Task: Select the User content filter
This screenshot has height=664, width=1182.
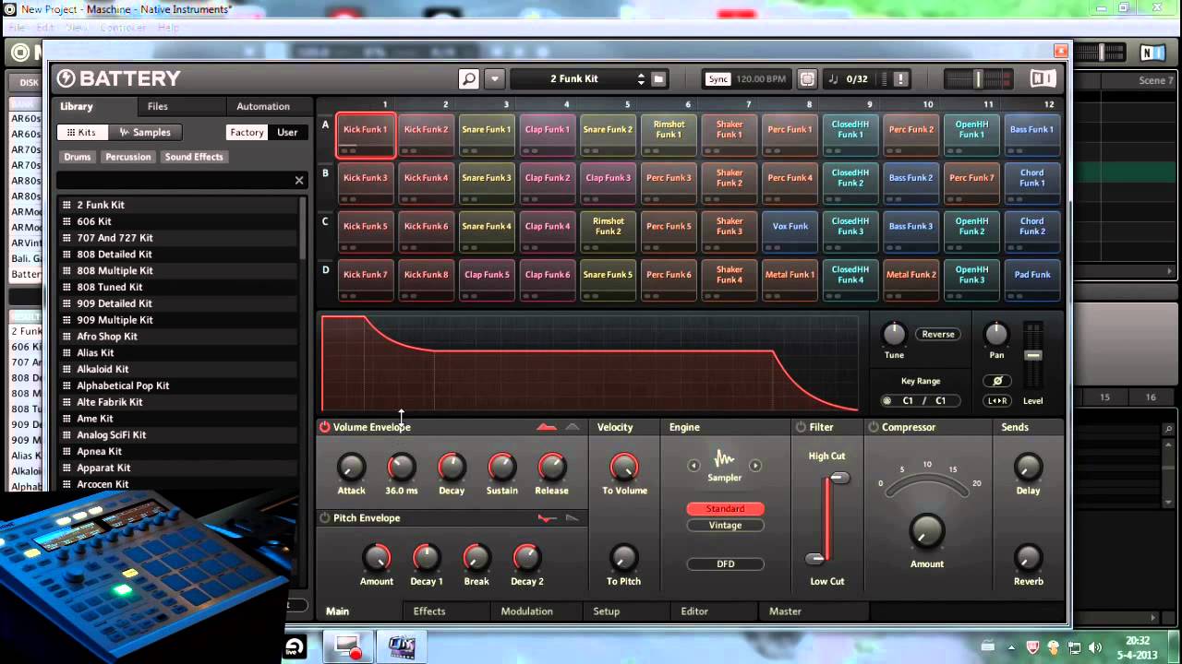Action: (x=287, y=132)
